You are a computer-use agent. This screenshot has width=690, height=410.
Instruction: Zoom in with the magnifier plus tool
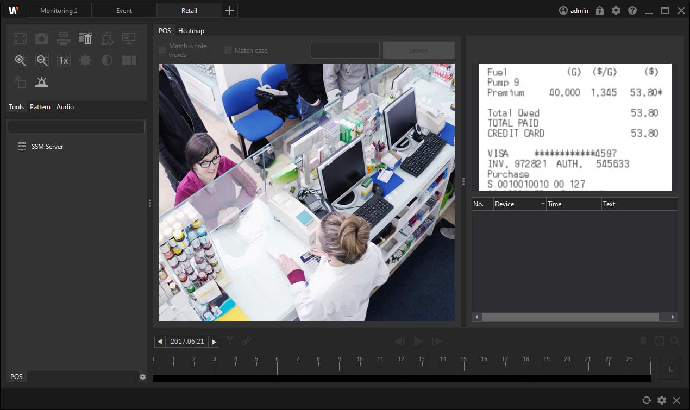tap(20, 60)
